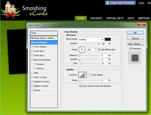The image size is (151, 115).
Task: Click the Noise value field
Action: (104, 81)
